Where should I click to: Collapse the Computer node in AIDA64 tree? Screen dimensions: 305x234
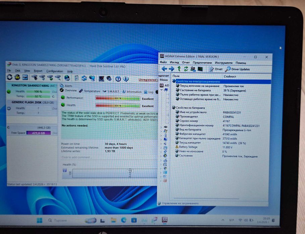(x=161, y=90)
